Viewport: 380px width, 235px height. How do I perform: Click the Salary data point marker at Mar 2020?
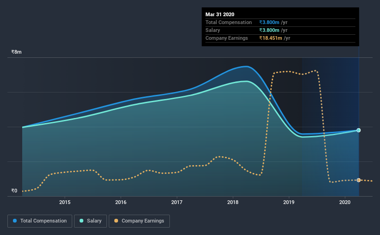click(x=358, y=130)
